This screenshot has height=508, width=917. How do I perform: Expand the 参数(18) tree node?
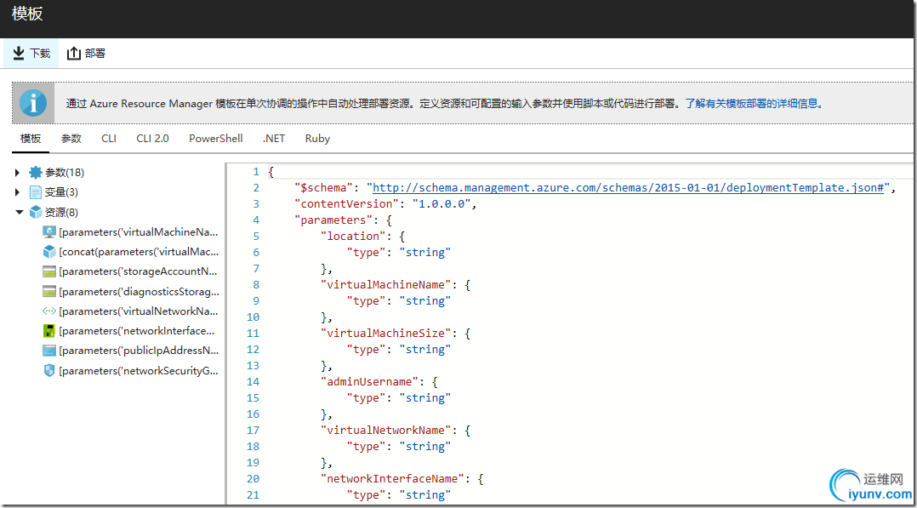click(x=18, y=172)
